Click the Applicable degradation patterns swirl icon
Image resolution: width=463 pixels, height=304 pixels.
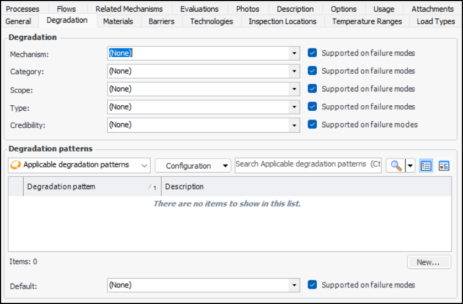pyautogui.click(x=15, y=165)
